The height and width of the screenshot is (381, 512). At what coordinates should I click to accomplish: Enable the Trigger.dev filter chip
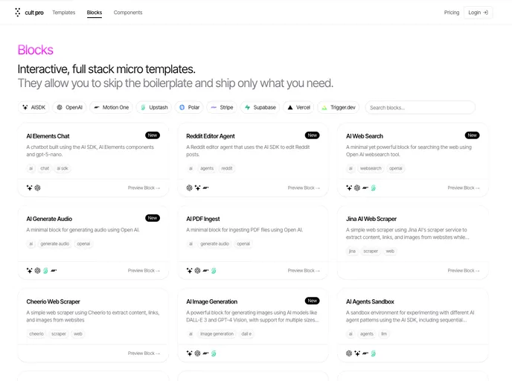339,107
